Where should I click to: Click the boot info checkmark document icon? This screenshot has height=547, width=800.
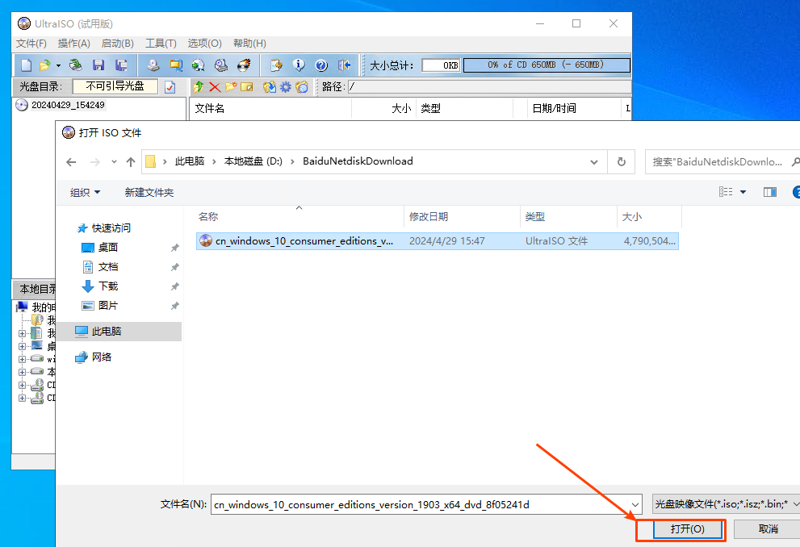tap(170, 87)
